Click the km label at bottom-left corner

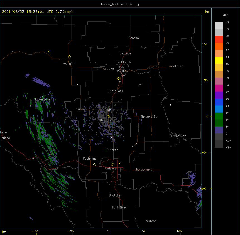(x=4, y=232)
